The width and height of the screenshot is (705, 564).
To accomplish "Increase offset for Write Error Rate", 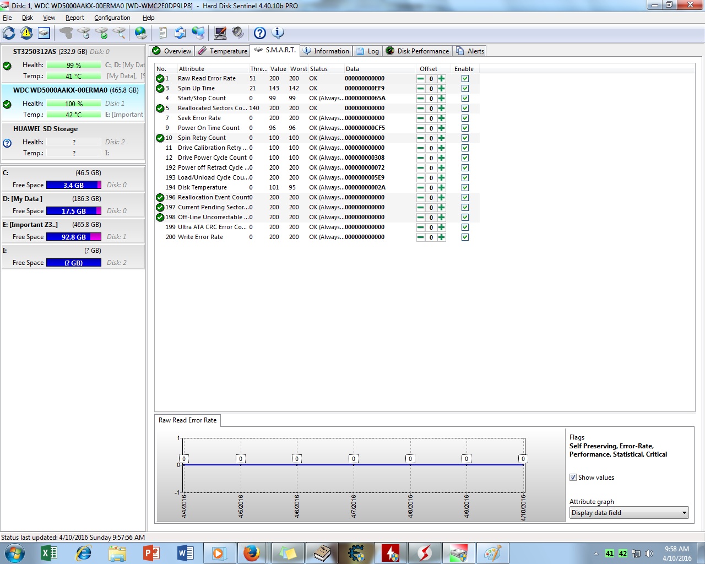I will [441, 237].
